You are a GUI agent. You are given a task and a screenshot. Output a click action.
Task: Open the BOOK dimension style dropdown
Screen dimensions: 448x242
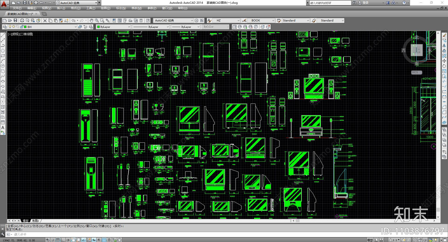coord(273,20)
